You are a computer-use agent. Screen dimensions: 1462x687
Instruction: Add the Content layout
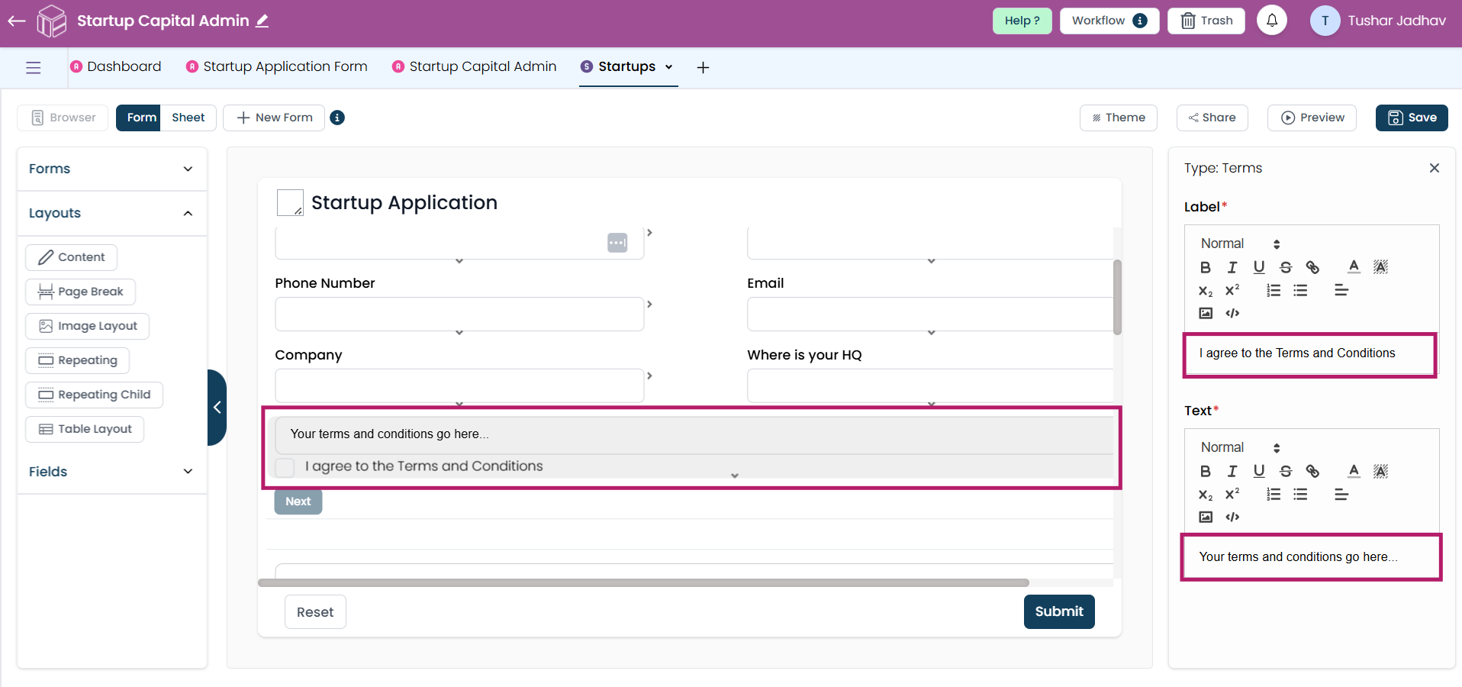[x=72, y=257]
